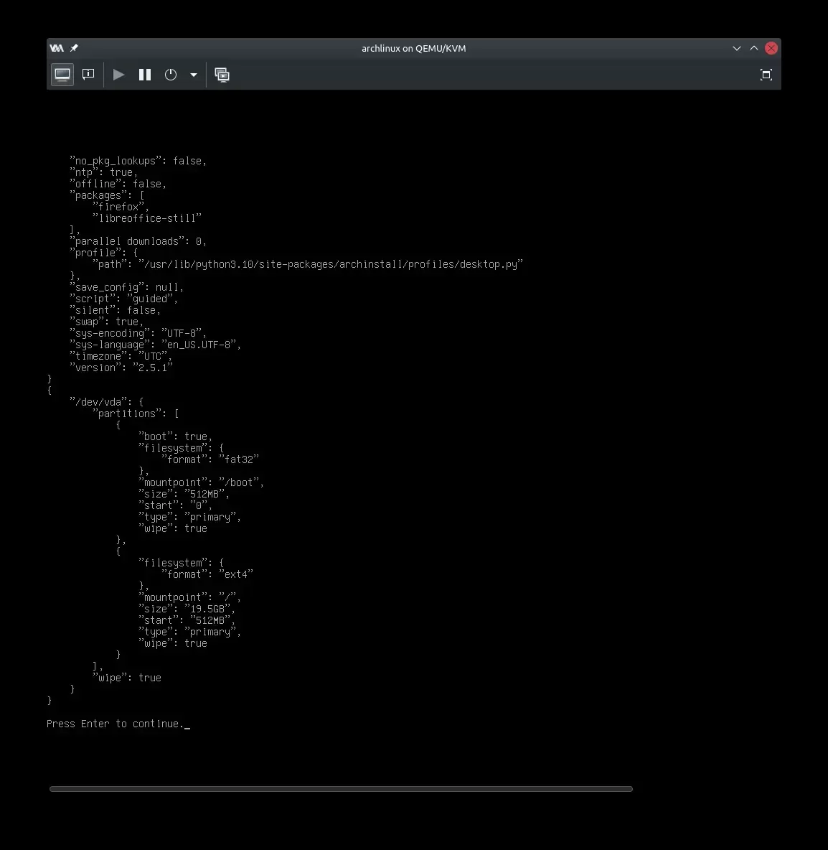Pause the running virtual machine
The image size is (828, 850).
coord(145,75)
